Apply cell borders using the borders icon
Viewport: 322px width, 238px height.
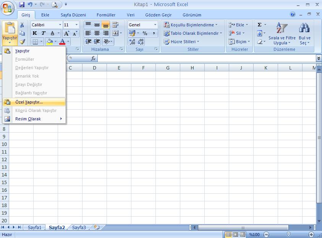point(35,42)
